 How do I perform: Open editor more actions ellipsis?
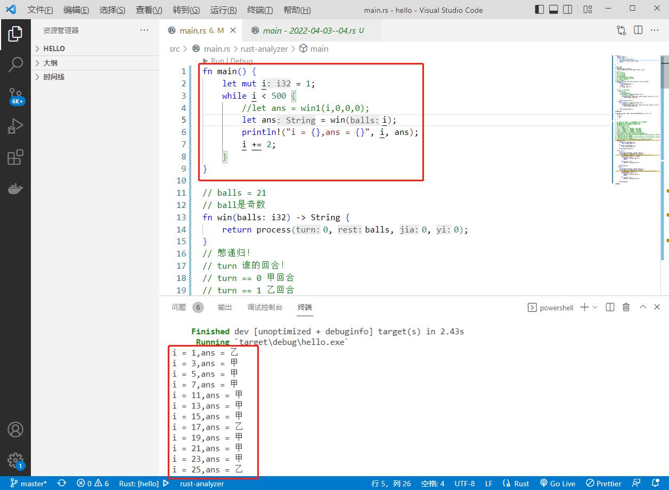pyautogui.click(x=655, y=30)
